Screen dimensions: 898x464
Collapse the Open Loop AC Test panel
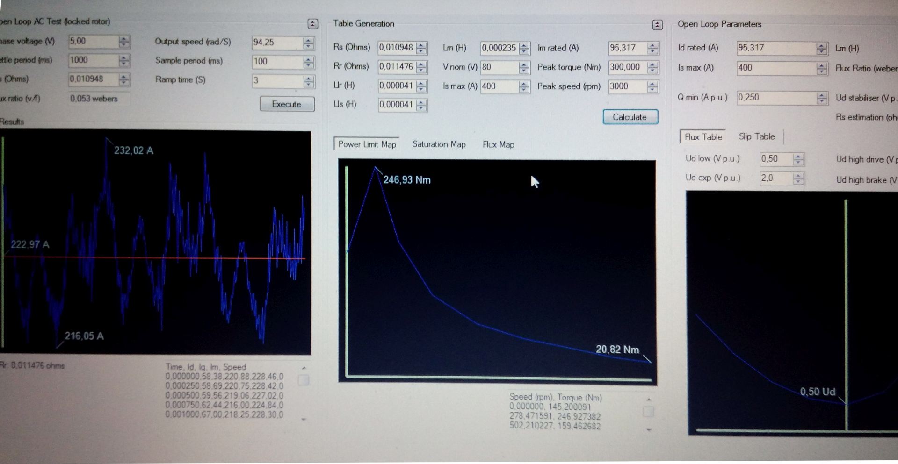312,24
